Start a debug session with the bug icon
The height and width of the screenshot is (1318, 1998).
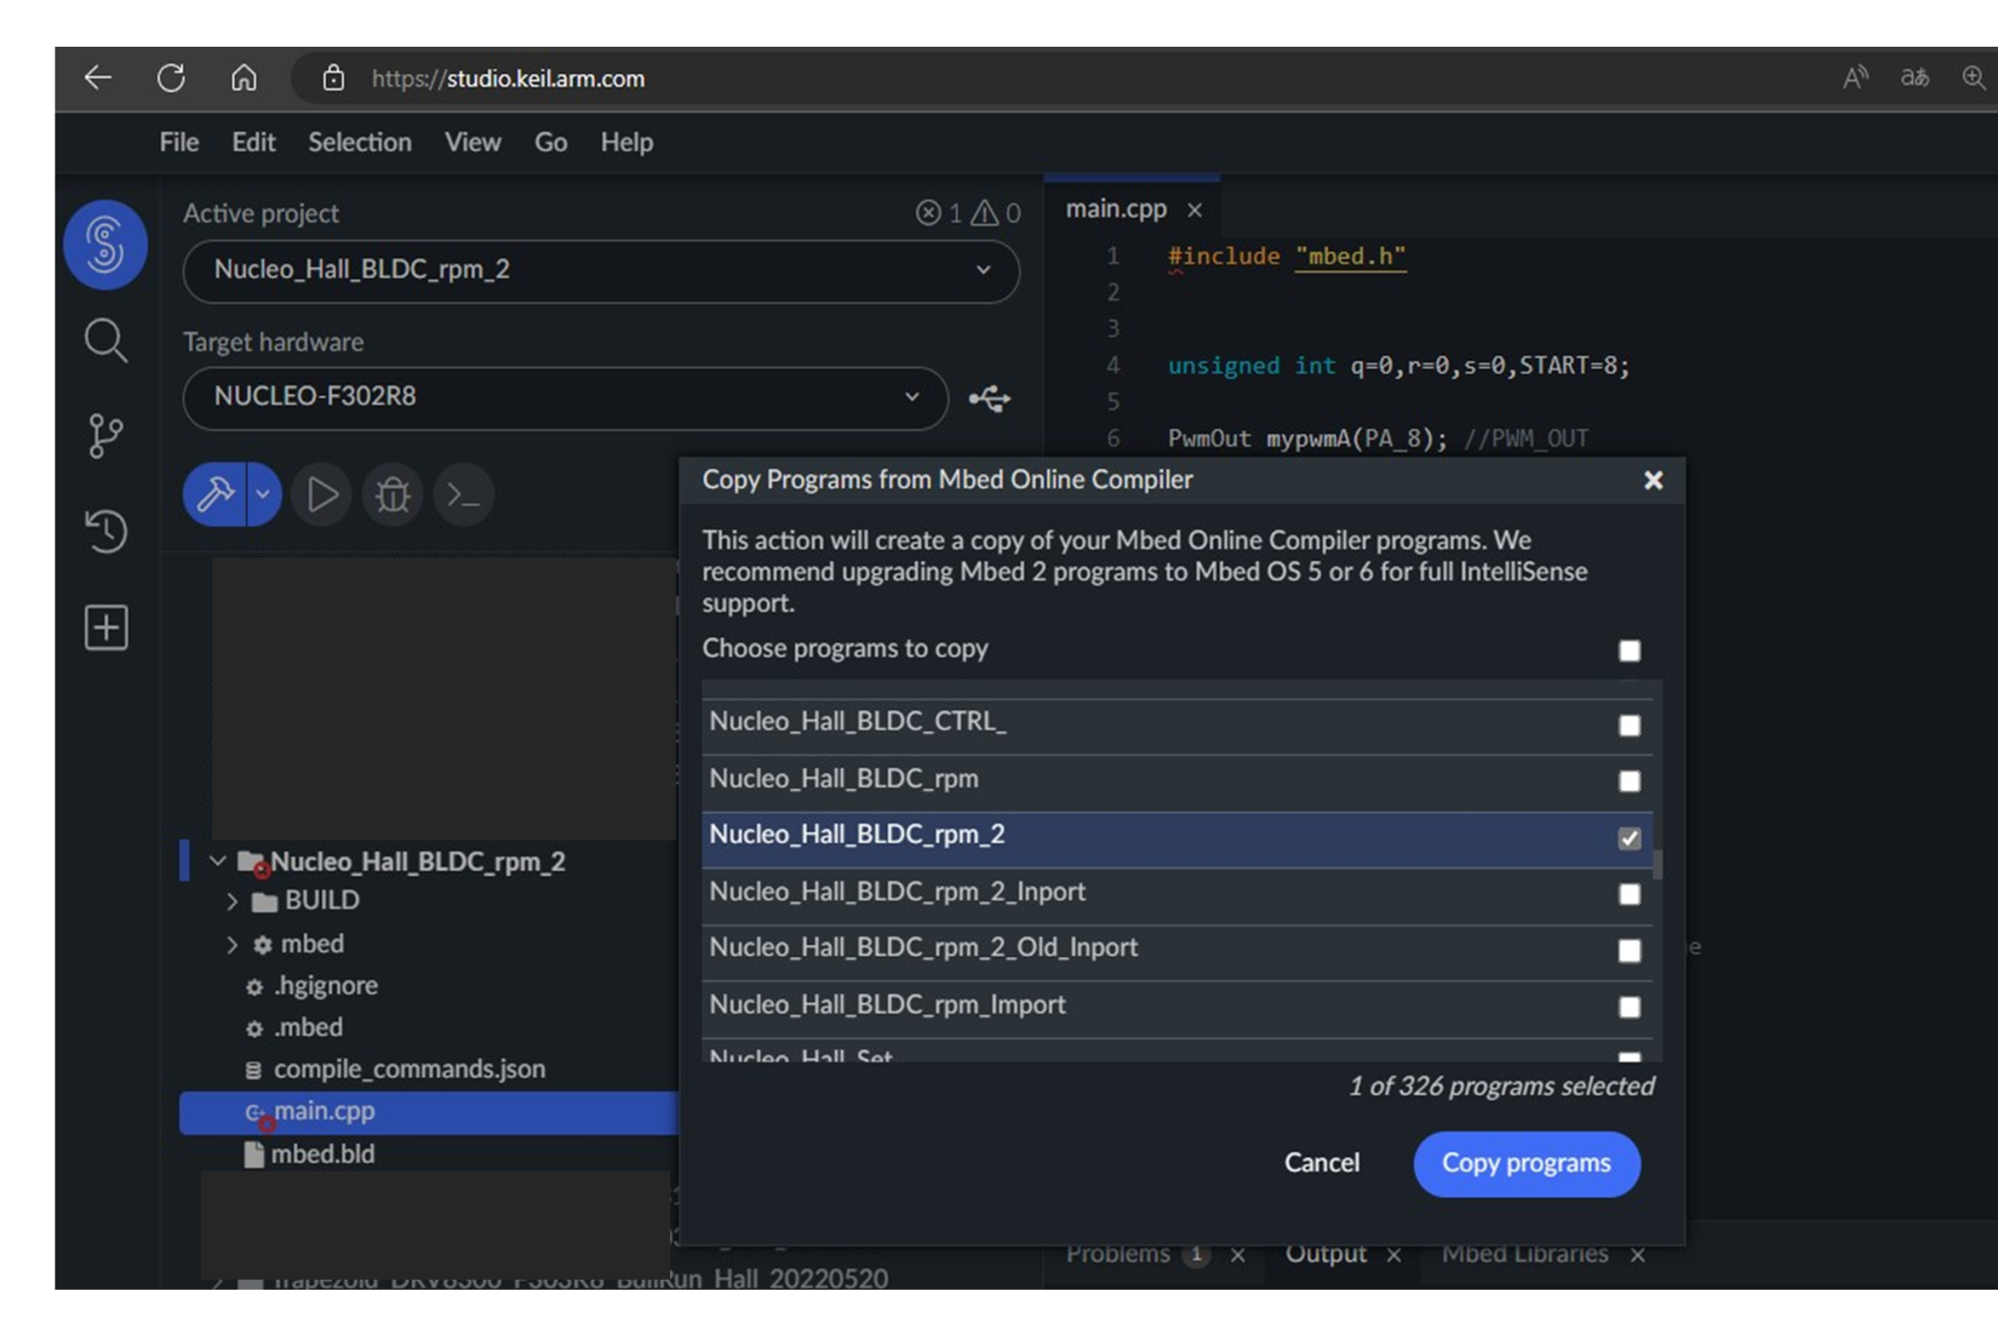pyautogui.click(x=391, y=495)
